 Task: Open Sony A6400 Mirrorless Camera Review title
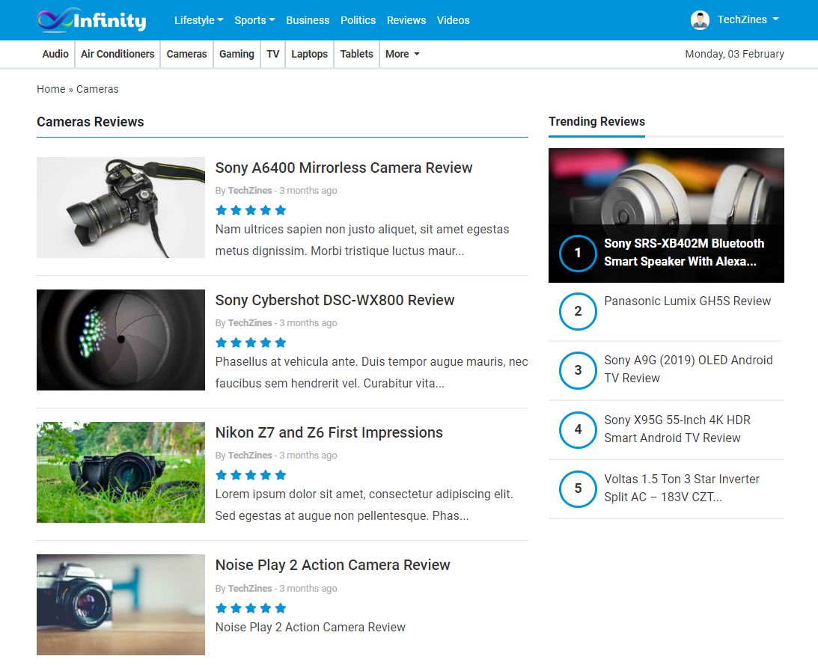(x=344, y=168)
